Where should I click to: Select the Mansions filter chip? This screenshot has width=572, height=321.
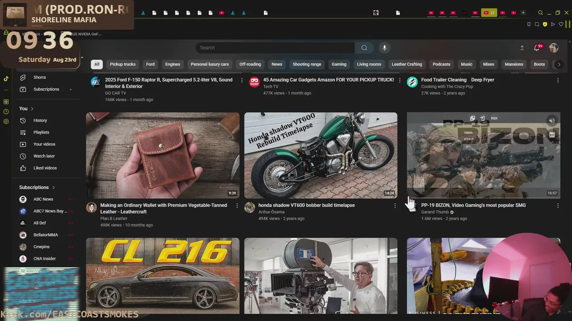coord(514,64)
